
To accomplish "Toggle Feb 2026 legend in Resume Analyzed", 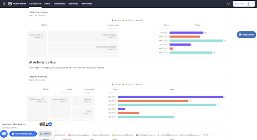I will pyautogui.click(x=127, y=85).
